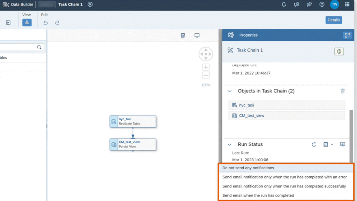The width and height of the screenshot is (357, 201).
Task: Delete selected object with canvas trash icon
Action: click(183, 35)
